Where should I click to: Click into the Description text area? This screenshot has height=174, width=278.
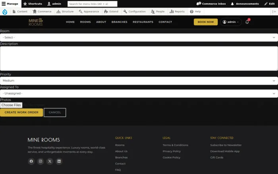coord(139,58)
